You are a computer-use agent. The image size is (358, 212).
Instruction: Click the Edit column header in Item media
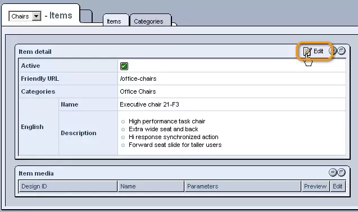point(337,186)
